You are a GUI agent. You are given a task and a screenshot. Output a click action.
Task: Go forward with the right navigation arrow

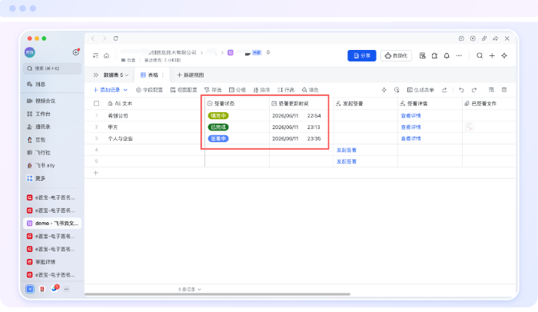105,38
